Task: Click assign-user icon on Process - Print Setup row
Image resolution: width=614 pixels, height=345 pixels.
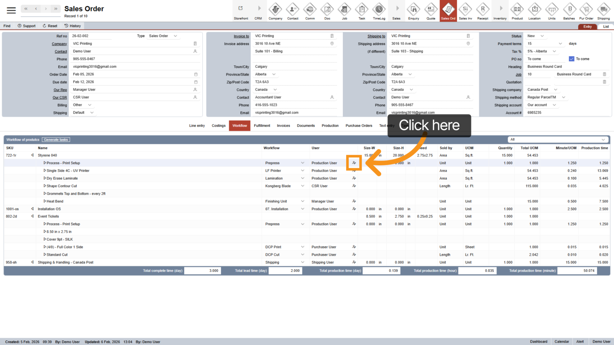Action: click(354, 163)
